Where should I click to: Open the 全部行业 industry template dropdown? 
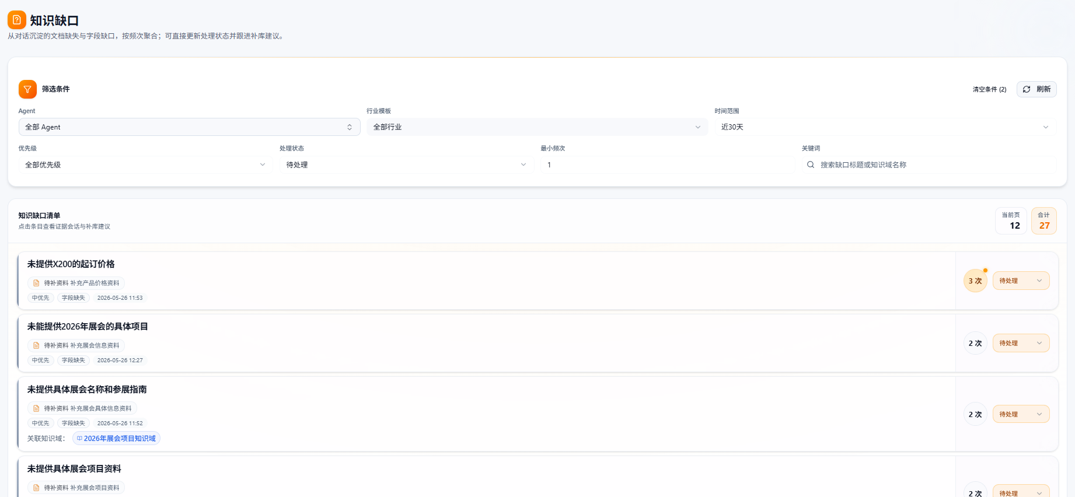(537, 127)
